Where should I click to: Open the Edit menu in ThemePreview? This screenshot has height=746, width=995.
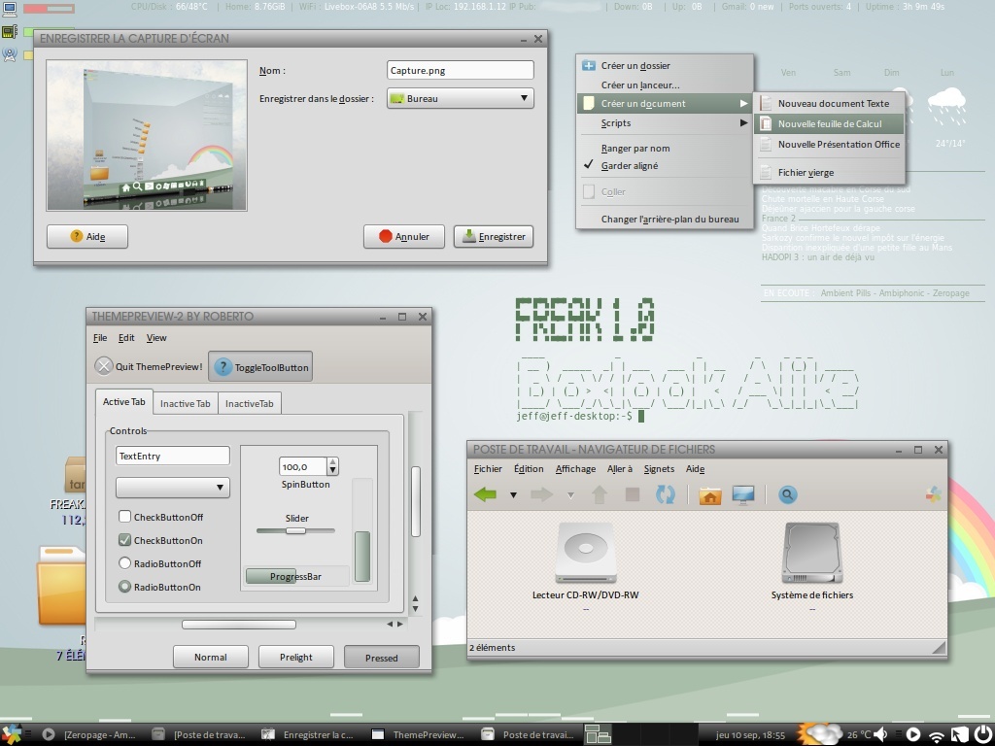(x=126, y=337)
